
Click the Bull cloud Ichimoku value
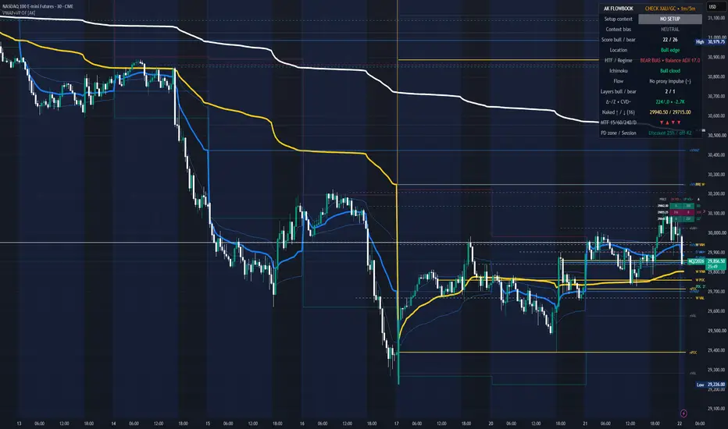click(670, 70)
